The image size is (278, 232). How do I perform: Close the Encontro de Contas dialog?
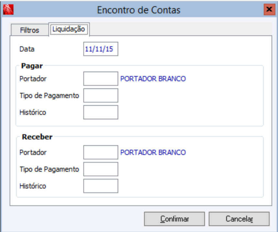click(x=268, y=9)
